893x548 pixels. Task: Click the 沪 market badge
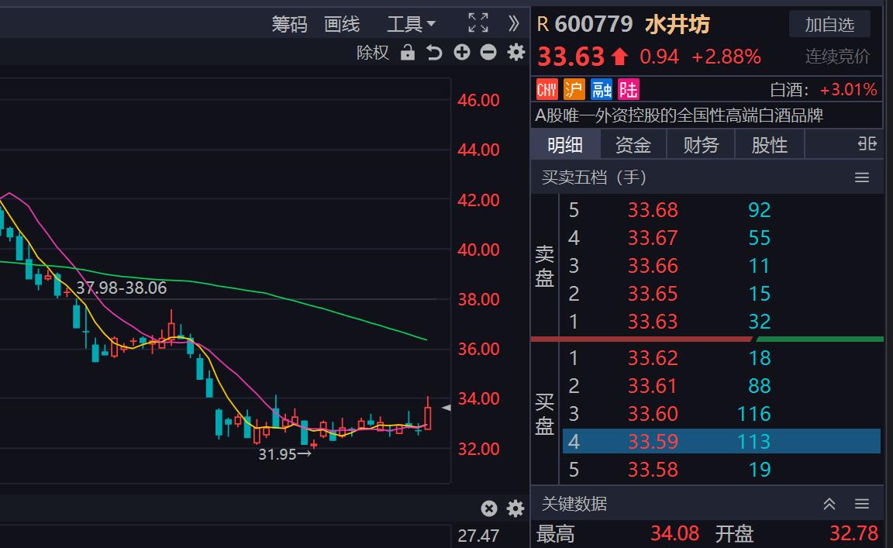click(x=574, y=89)
